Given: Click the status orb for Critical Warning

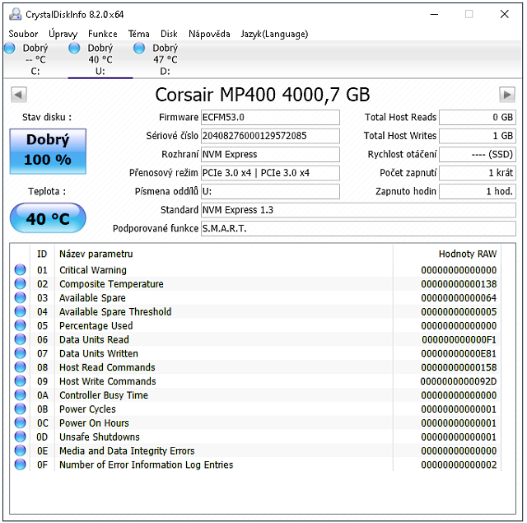Looking at the screenshot, I should coord(20,270).
